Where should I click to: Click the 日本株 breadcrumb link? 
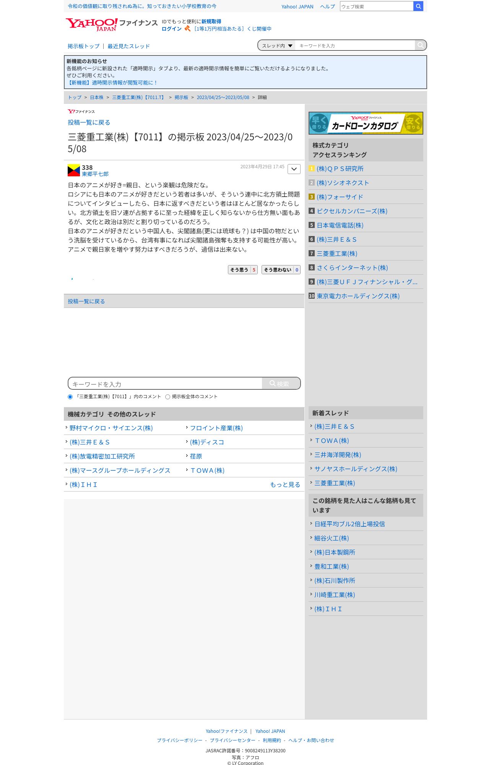[x=97, y=98]
